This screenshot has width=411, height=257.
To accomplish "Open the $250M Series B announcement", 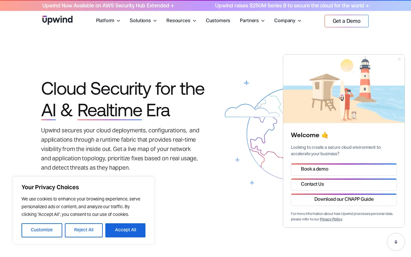I will (292, 5).
